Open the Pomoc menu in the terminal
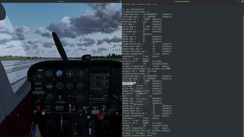The image size is (244, 137). click(154, 4)
